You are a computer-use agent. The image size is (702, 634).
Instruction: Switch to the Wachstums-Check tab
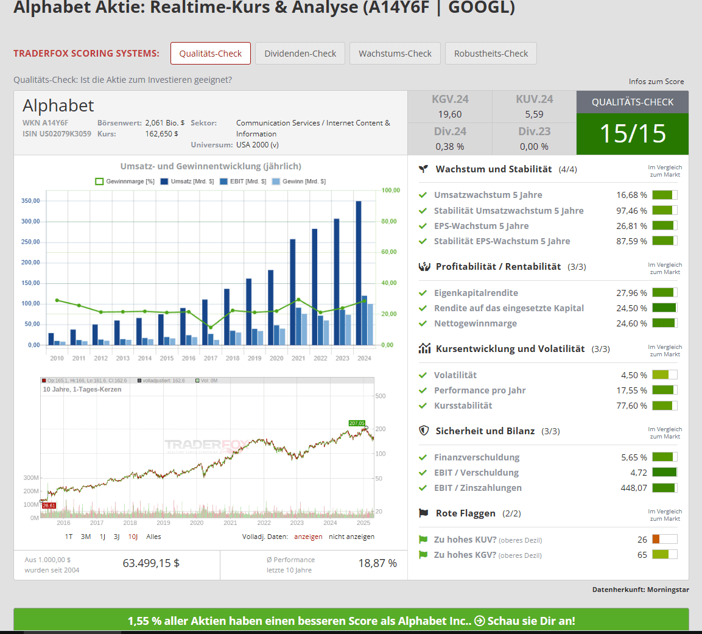pos(395,53)
